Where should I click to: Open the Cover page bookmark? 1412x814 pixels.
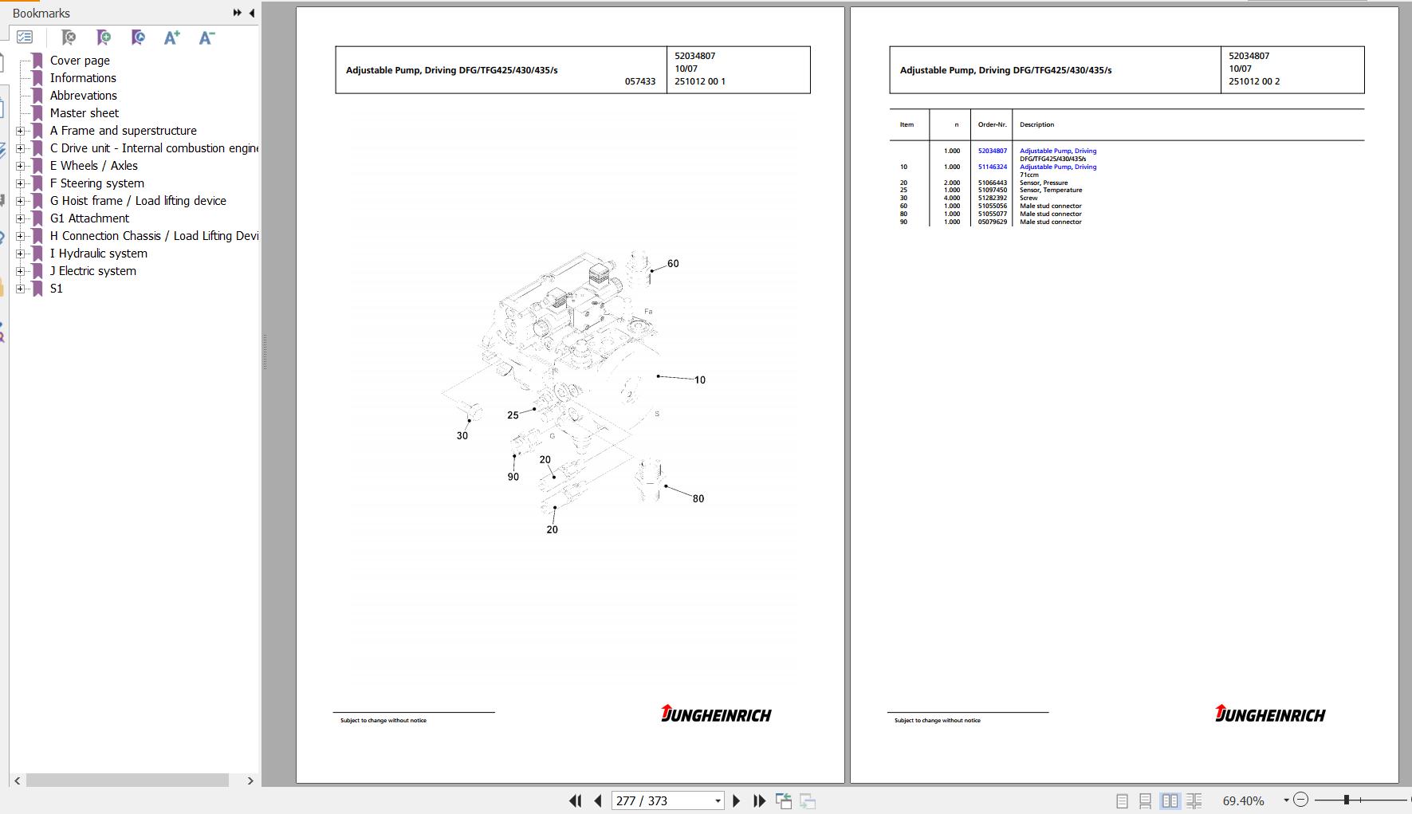[x=80, y=61]
